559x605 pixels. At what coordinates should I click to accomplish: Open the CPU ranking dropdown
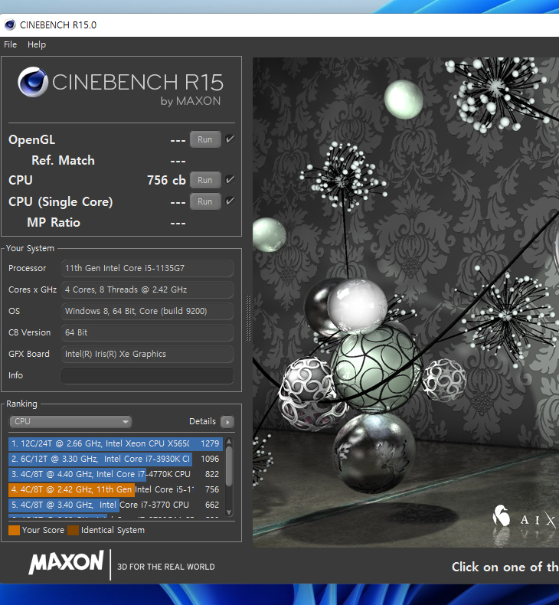(x=70, y=422)
